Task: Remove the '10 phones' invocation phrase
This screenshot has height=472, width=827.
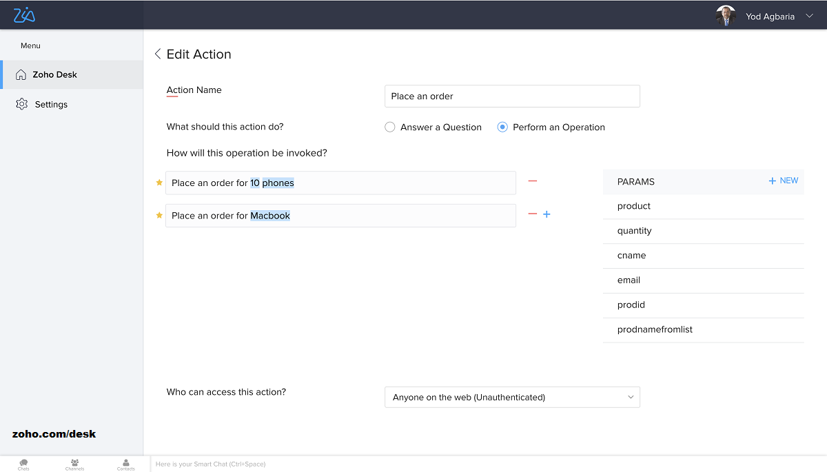Action: point(532,181)
